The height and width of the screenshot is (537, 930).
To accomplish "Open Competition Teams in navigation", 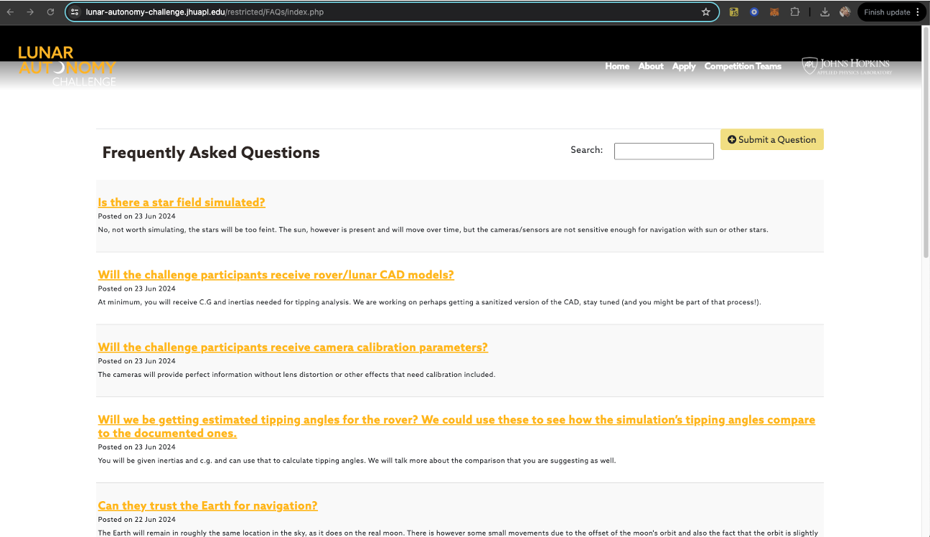I will [x=743, y=66].
